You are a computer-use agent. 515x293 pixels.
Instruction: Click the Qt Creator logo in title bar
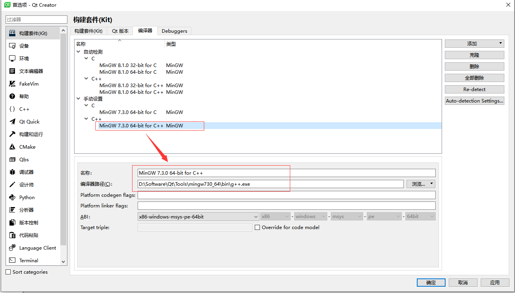(7, 5)
